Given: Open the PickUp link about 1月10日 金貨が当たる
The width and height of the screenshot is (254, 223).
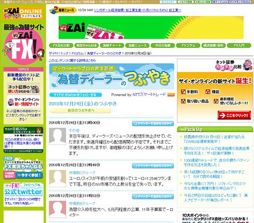Looking at the screenshot, I should (x=214, y=139).
